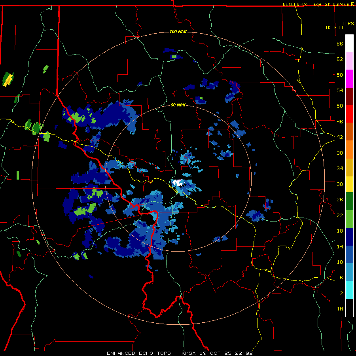Click the 100 NMI range ring label
This screenshot has height=356, width=356.
coord(178,32)
